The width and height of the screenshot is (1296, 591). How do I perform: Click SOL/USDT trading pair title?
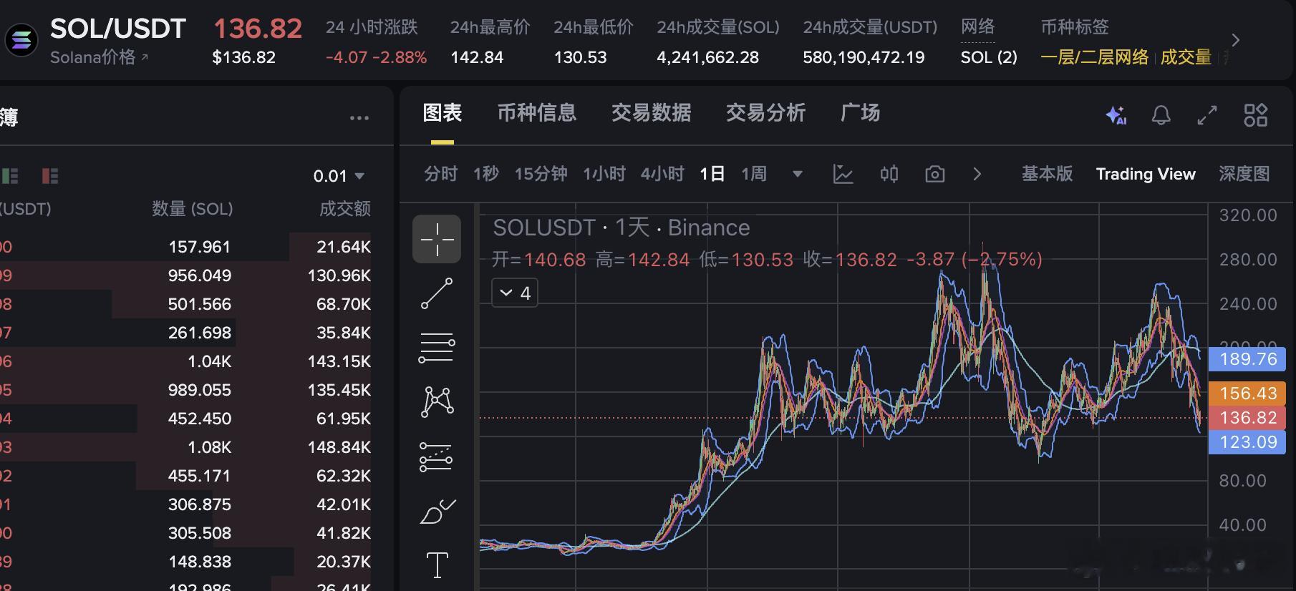tap(118, 29)
